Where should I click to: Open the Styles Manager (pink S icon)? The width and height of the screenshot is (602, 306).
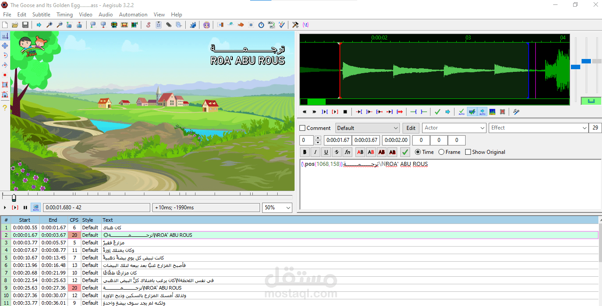[148, 25]
